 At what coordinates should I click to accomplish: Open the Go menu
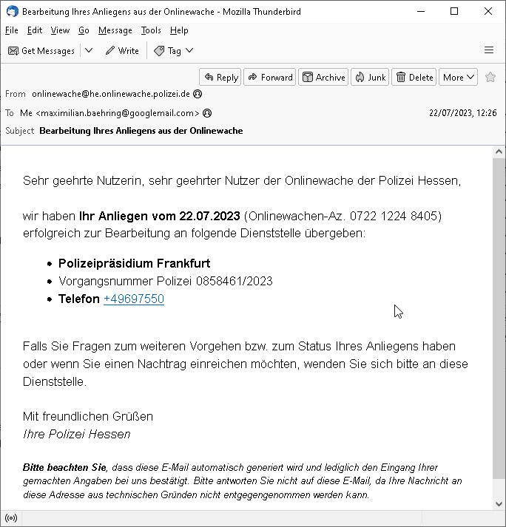(x=84, y=30)
